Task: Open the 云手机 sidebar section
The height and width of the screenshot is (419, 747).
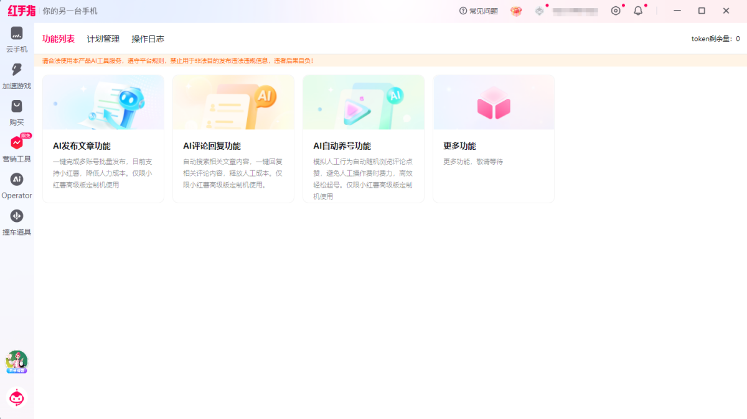Action: 17,39
